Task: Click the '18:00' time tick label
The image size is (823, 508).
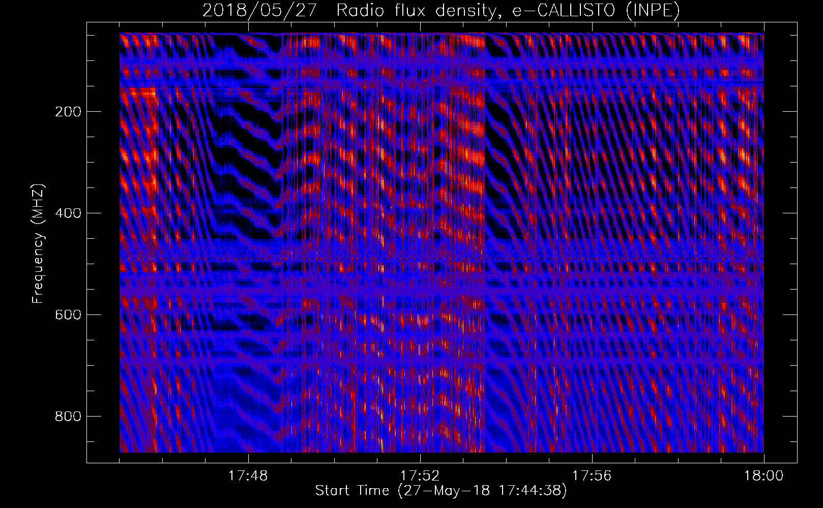Action: (x=763, y=476)
